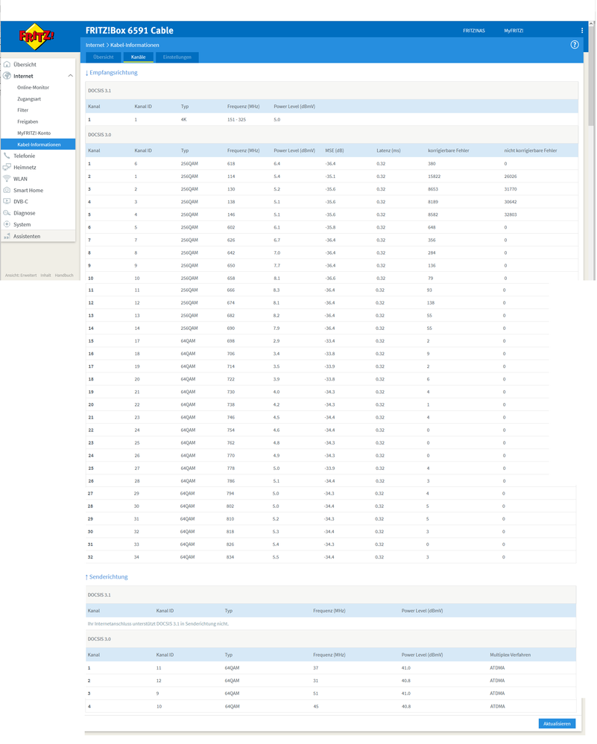
Task: Click the Aktualisieren button
Action: (x=557, y=724)
